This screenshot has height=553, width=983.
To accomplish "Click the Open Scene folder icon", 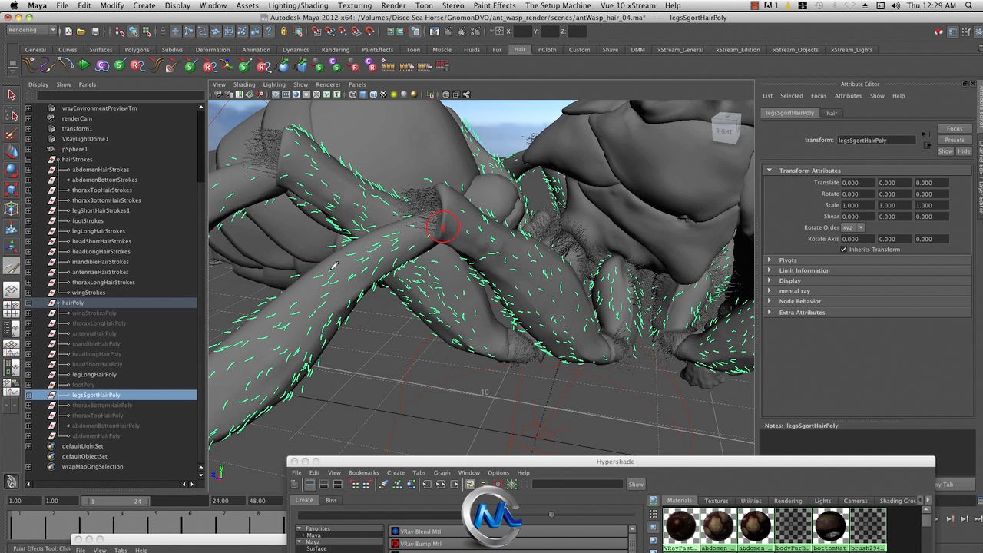I will pos(81,31).
